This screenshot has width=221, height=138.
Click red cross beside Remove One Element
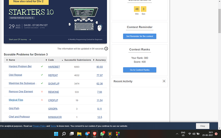(42, 91)
